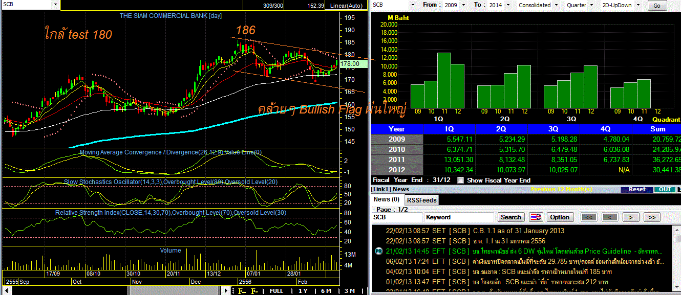Click the OUT button in news header

coord(665,189)
